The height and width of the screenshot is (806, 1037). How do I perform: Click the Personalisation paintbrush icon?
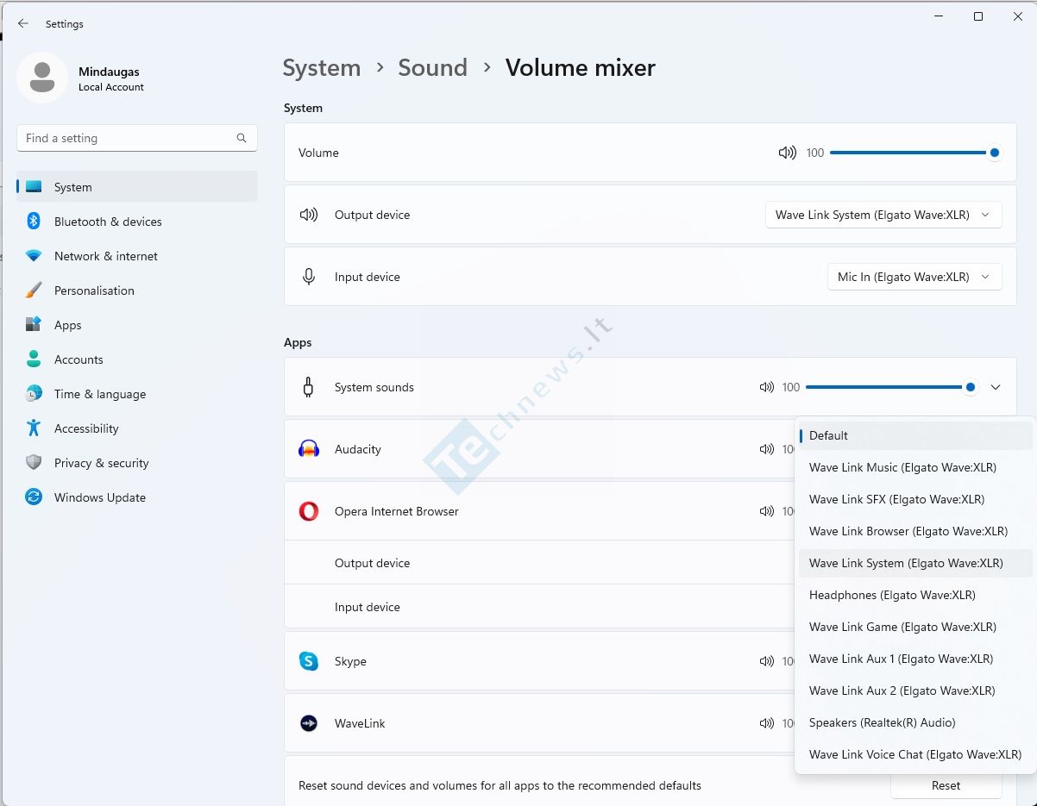tap(34, 291)
